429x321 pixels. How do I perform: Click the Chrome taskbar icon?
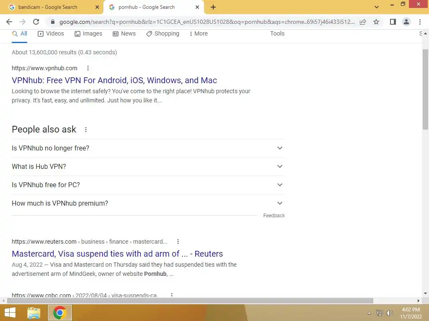click(x=60, y=313)
